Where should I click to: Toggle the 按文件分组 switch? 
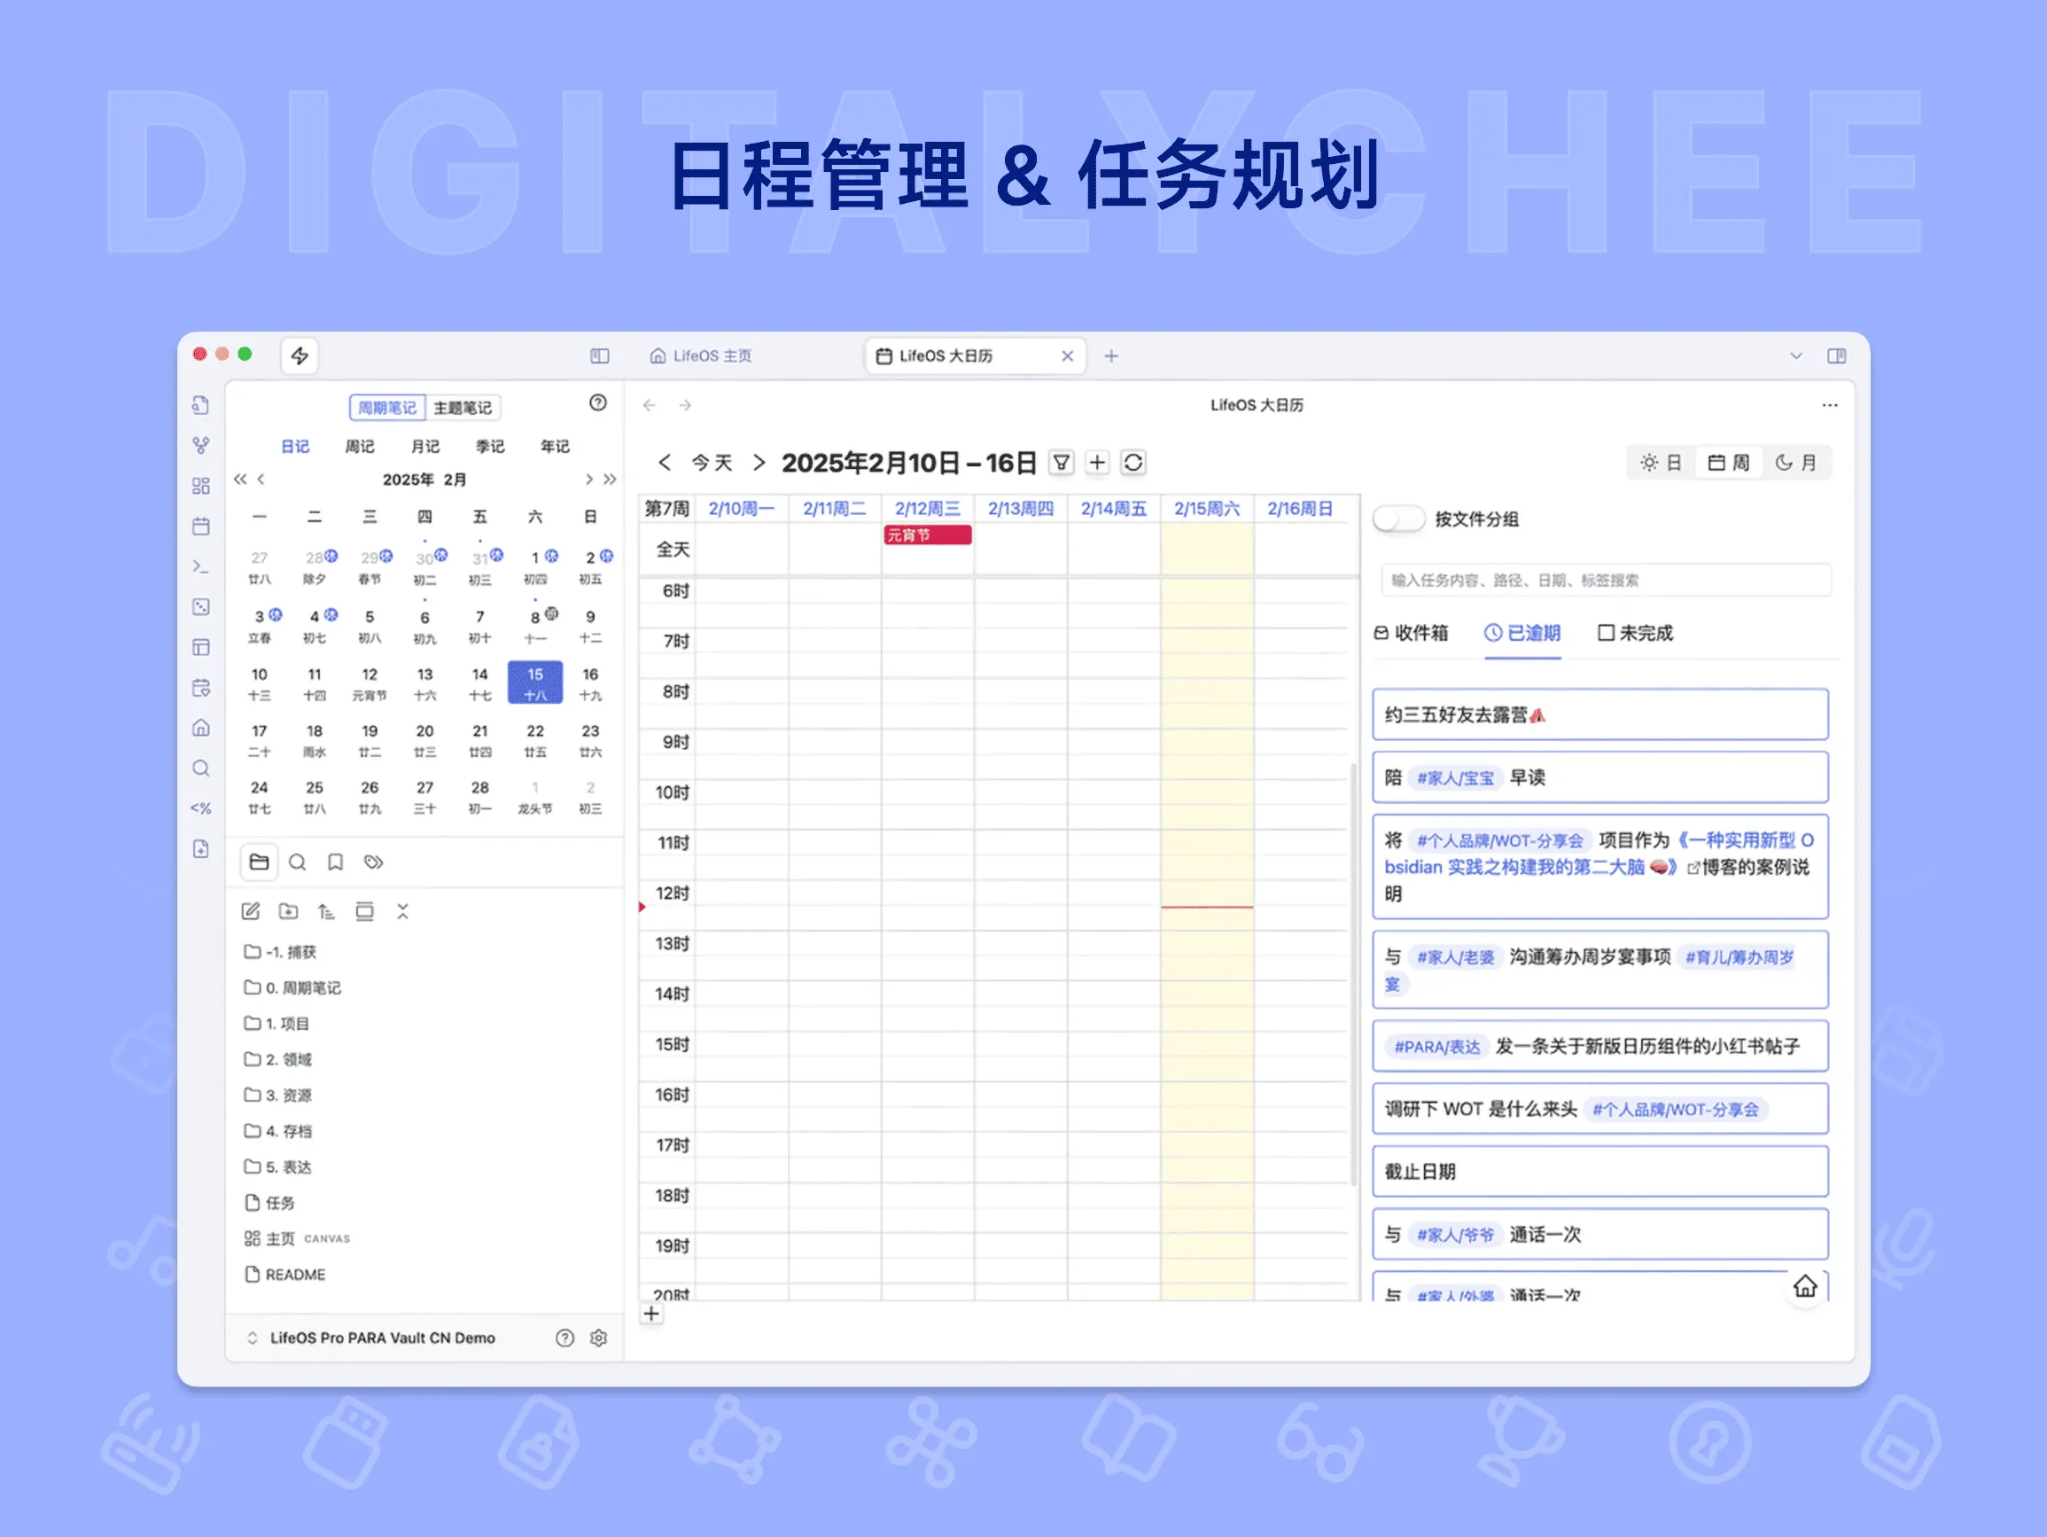coord(1397,519)
